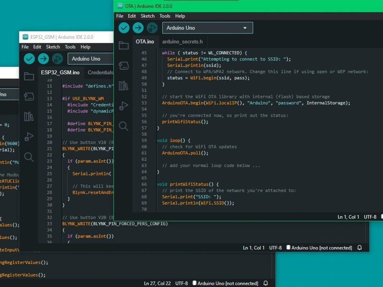Viewport: 383px width, 287px height.
Task: Click ArduinoOTA.begin code line in OTA editor
Action: coord(256,103)
